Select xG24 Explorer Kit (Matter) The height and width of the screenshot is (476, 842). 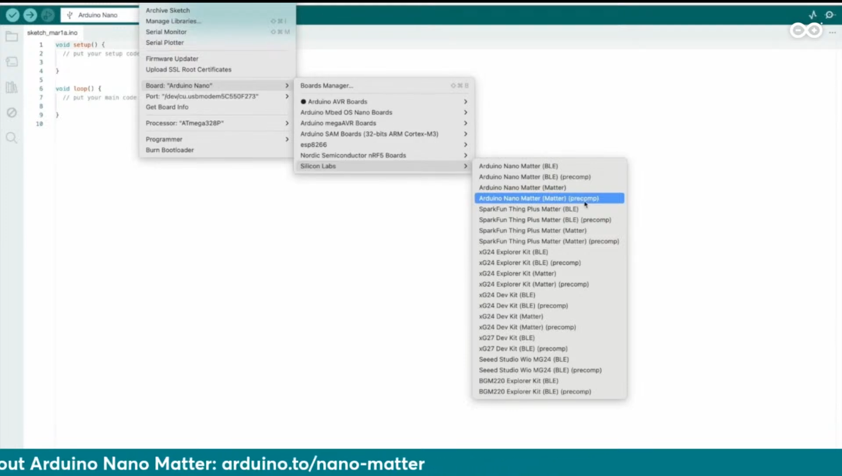tap(549, 273)
